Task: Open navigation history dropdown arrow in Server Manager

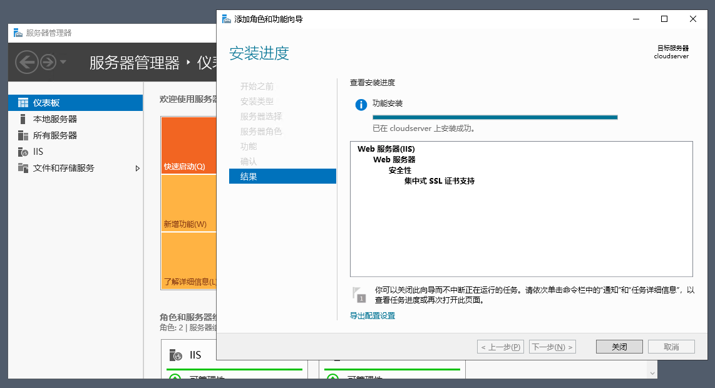Action: (63, 61)
